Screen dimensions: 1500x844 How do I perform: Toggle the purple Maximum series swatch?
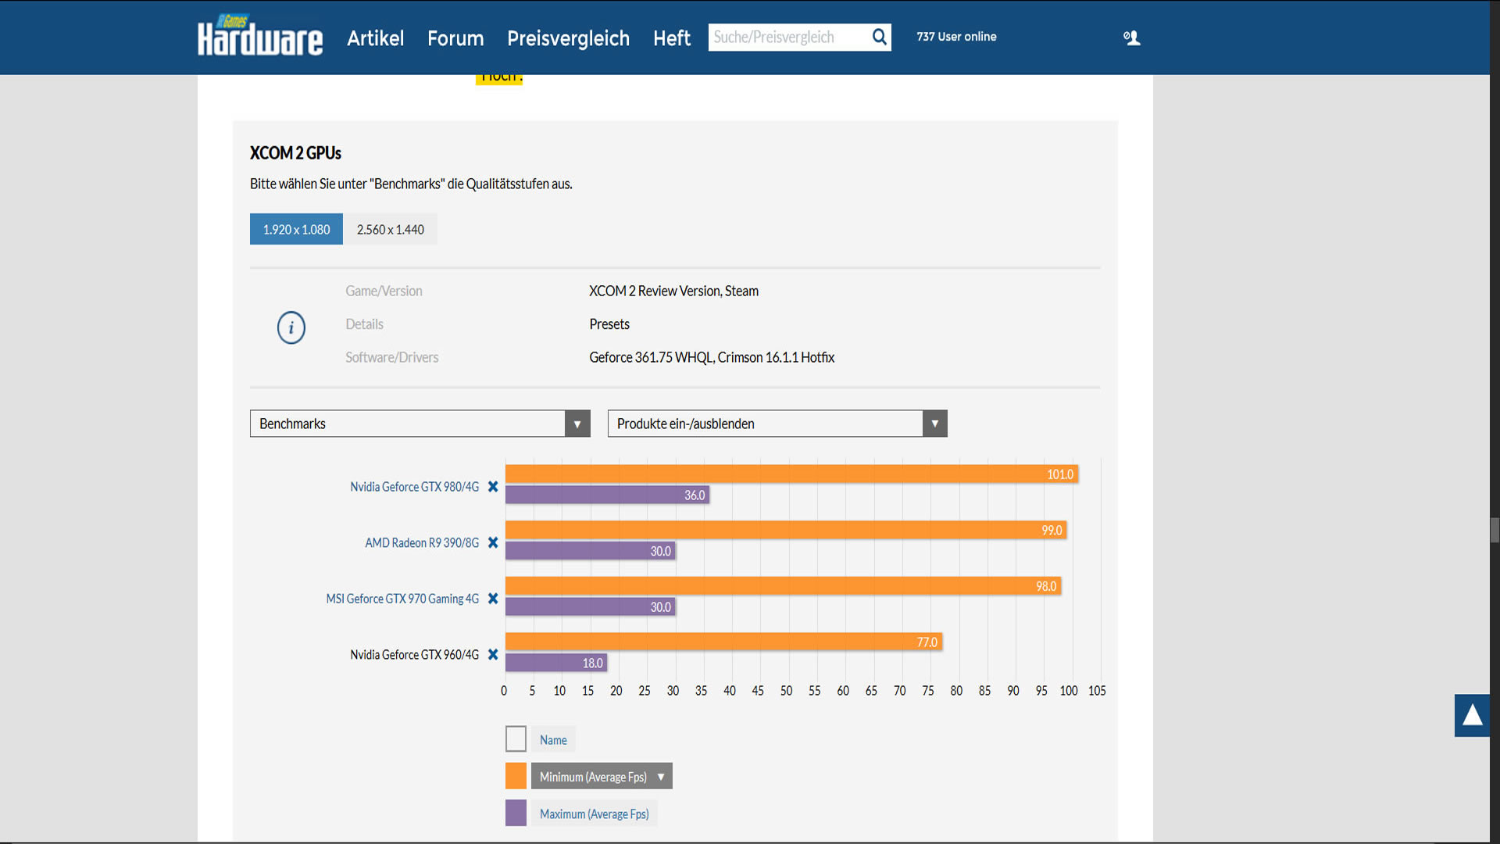coord(516,814)
